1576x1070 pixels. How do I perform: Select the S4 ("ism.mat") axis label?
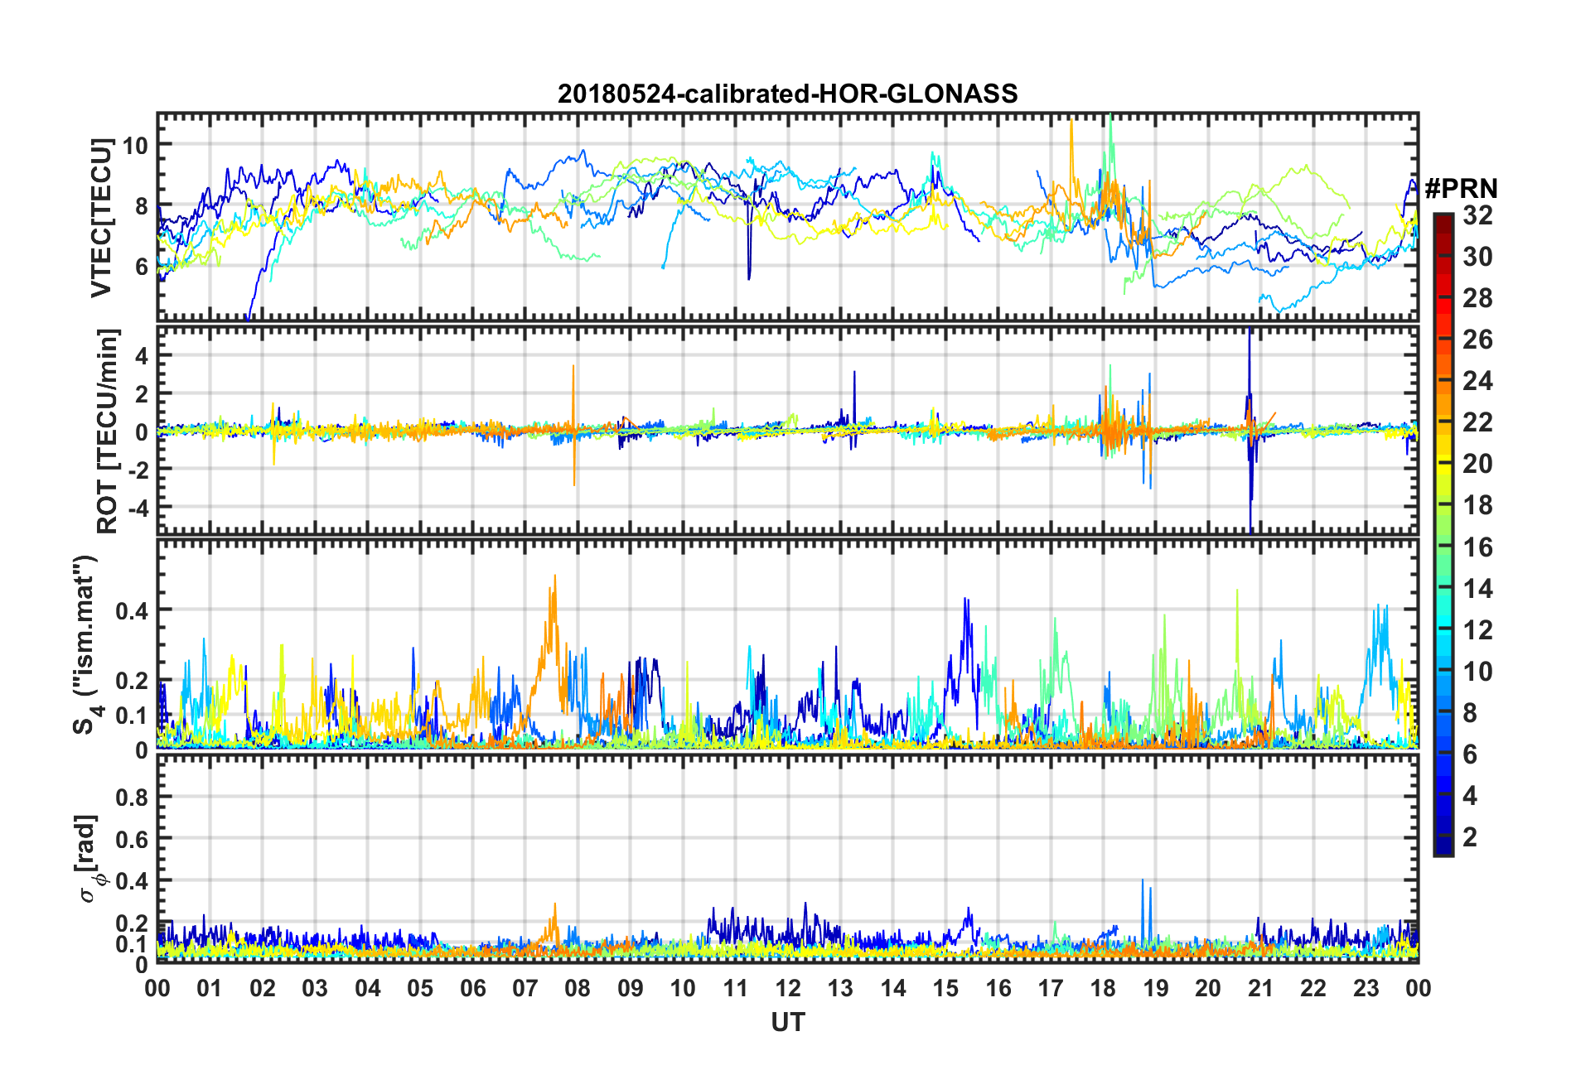click(86, 644)
